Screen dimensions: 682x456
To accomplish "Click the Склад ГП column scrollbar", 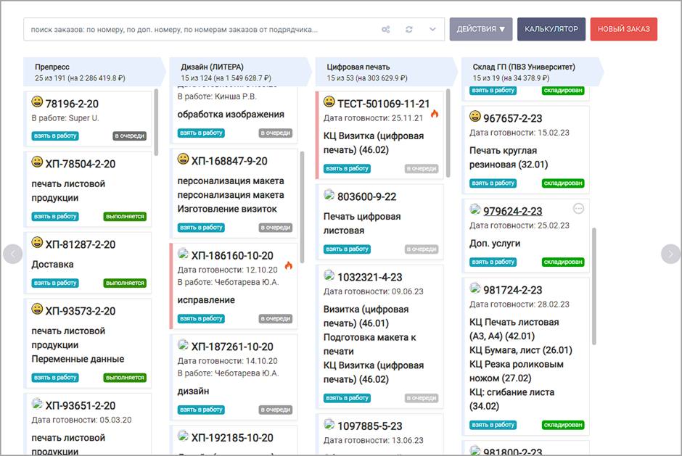I will coord(594,286).
